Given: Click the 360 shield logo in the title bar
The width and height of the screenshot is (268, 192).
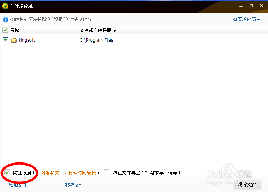Looking at the screenshot, I should pyautogui.click(x=5, y=7).
